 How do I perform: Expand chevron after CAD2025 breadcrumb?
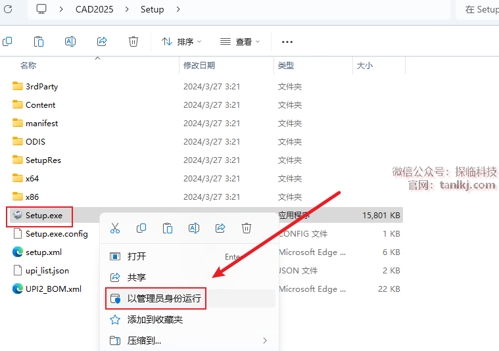pos(127,10)
